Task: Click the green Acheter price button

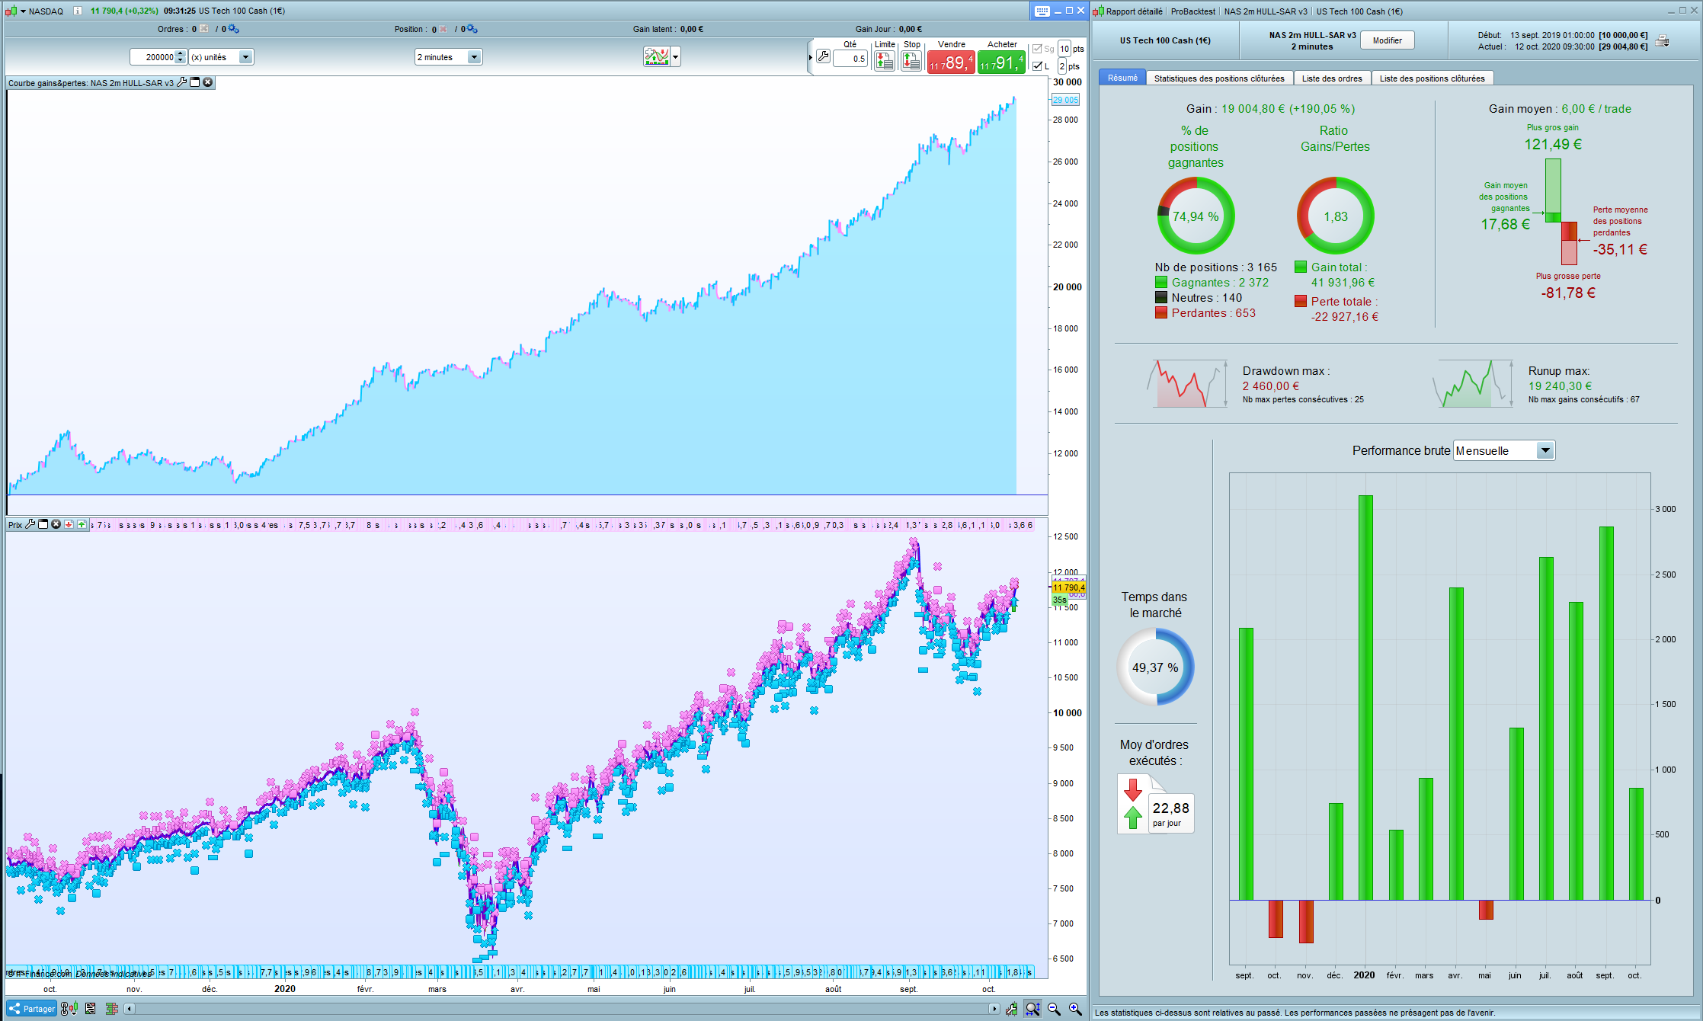Action: pos(1002,62)
